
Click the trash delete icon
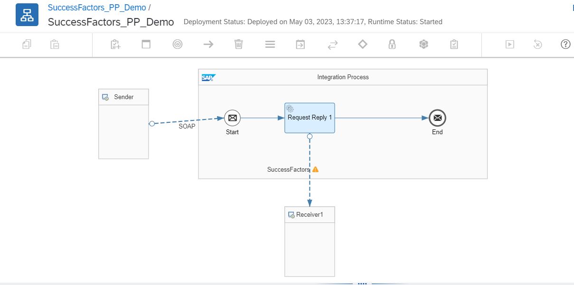pos(239,45)
